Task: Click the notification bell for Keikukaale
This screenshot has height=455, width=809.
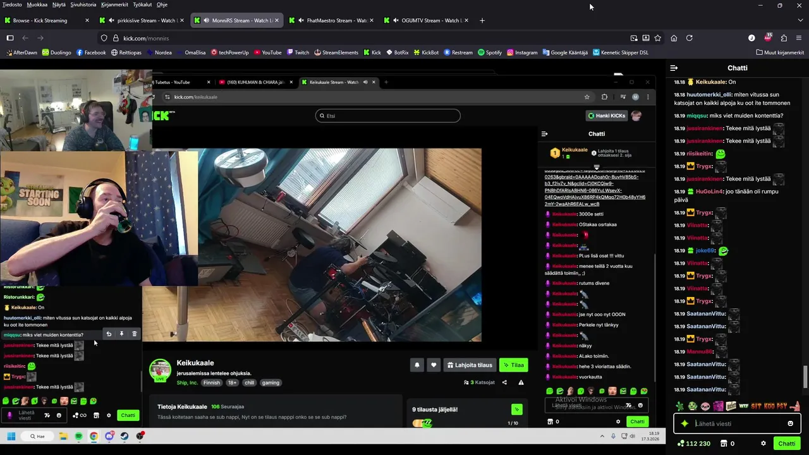Action: [x=417, y=365]
